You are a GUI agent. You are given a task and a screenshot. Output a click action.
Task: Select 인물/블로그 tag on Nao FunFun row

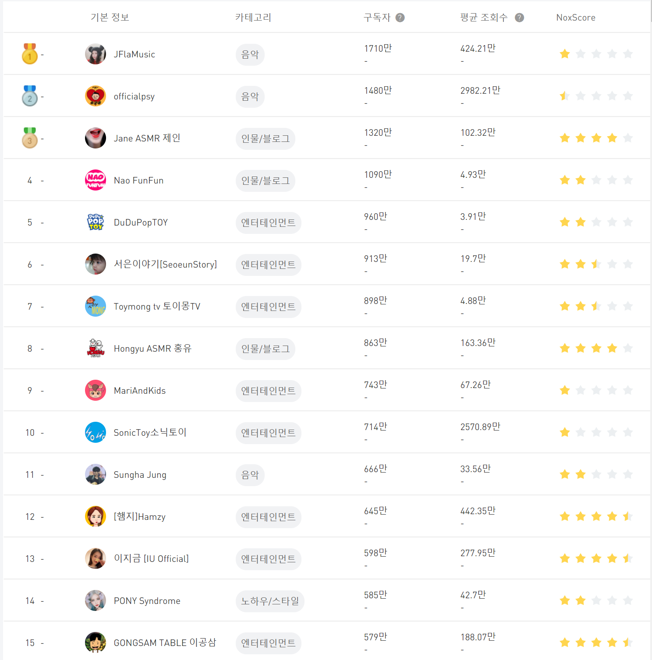(266, 181)
